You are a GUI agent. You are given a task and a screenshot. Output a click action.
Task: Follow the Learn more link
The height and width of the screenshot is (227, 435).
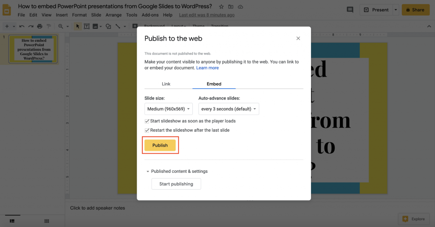coord(207,68)
